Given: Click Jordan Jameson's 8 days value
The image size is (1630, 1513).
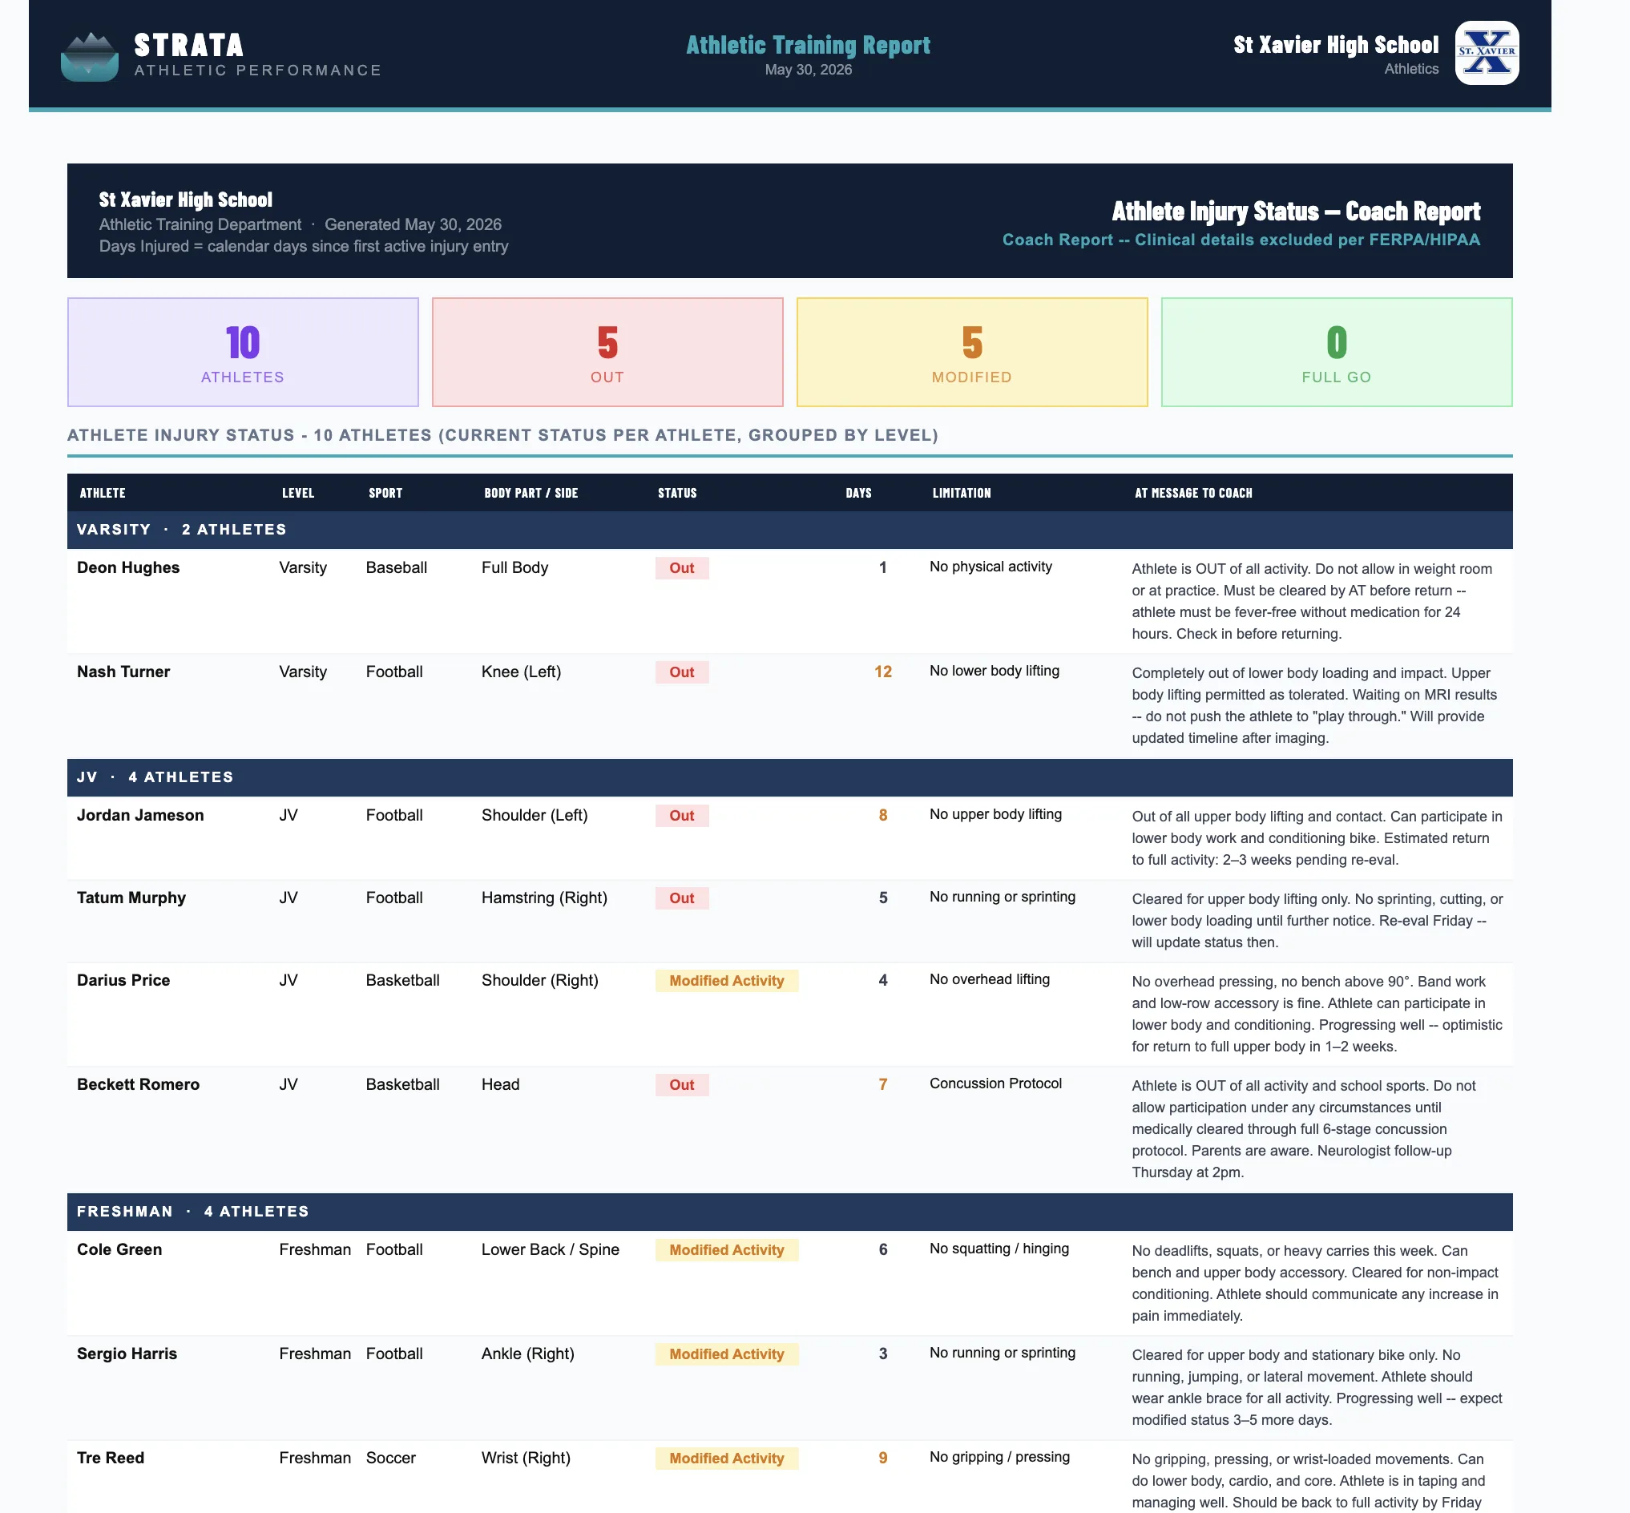Looking at the screenshot, I should click(882, 816).
